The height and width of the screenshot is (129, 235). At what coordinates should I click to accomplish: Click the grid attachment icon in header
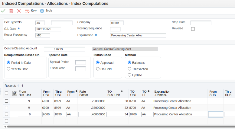(15, 93)
